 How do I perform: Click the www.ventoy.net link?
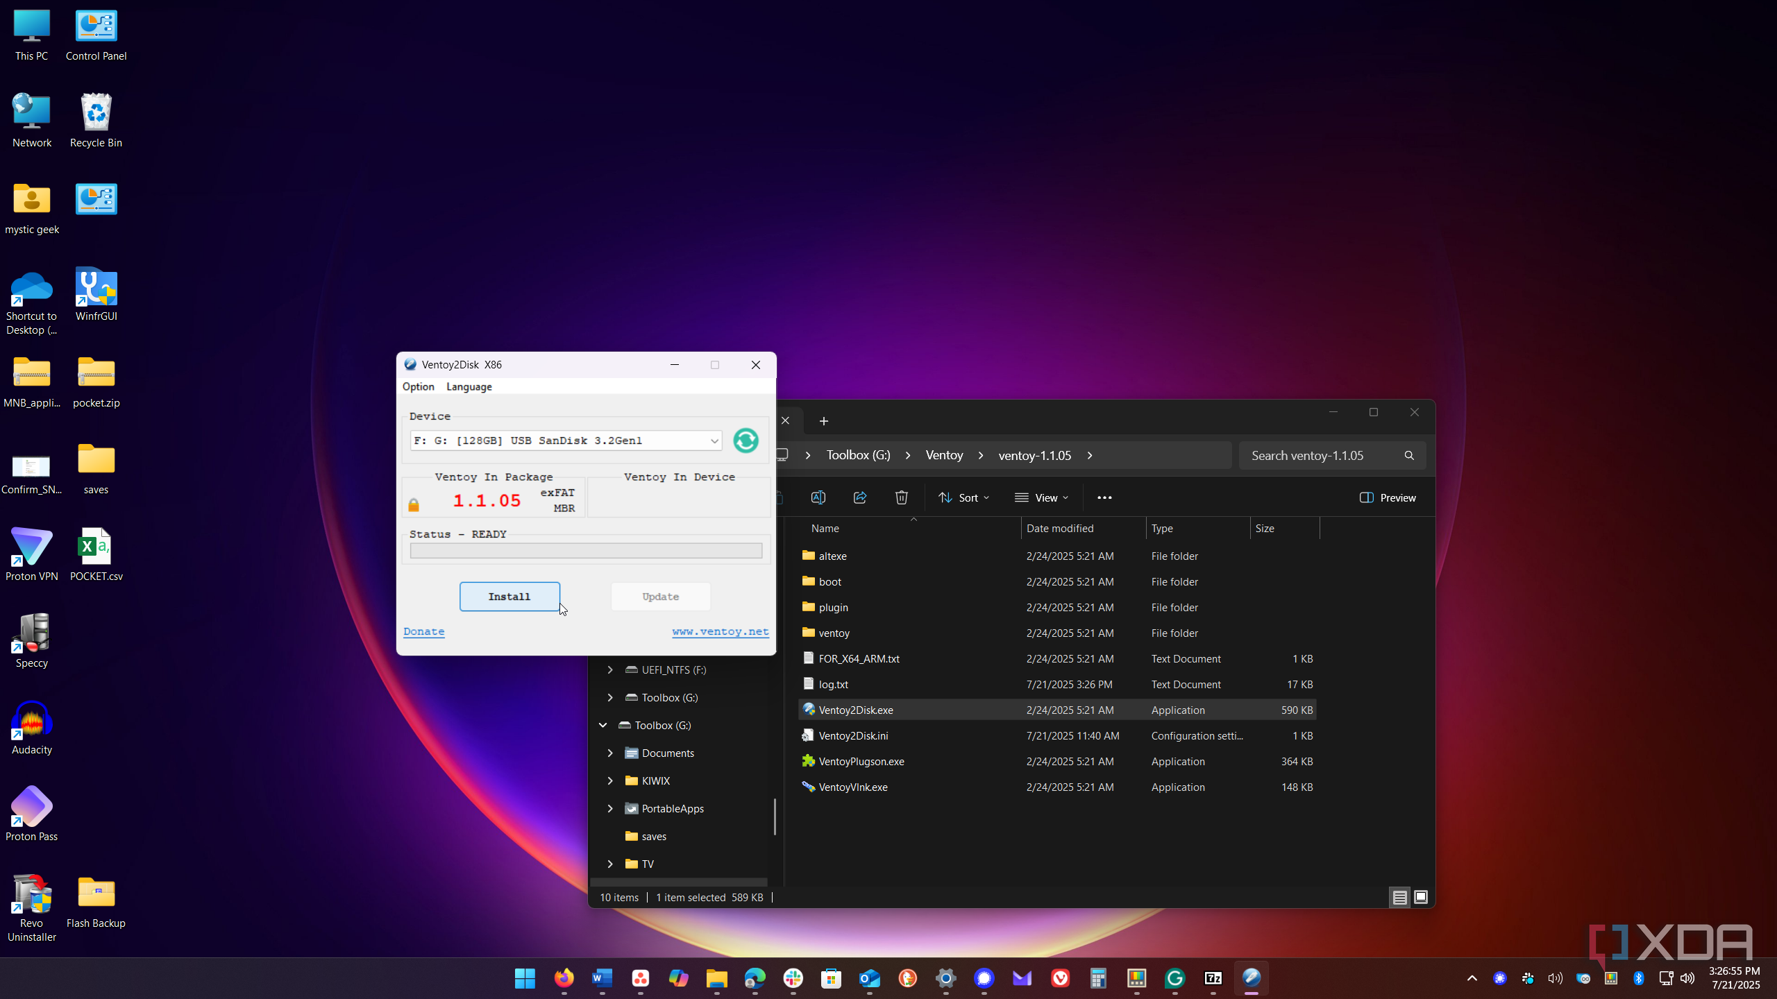tap(720, 631)
